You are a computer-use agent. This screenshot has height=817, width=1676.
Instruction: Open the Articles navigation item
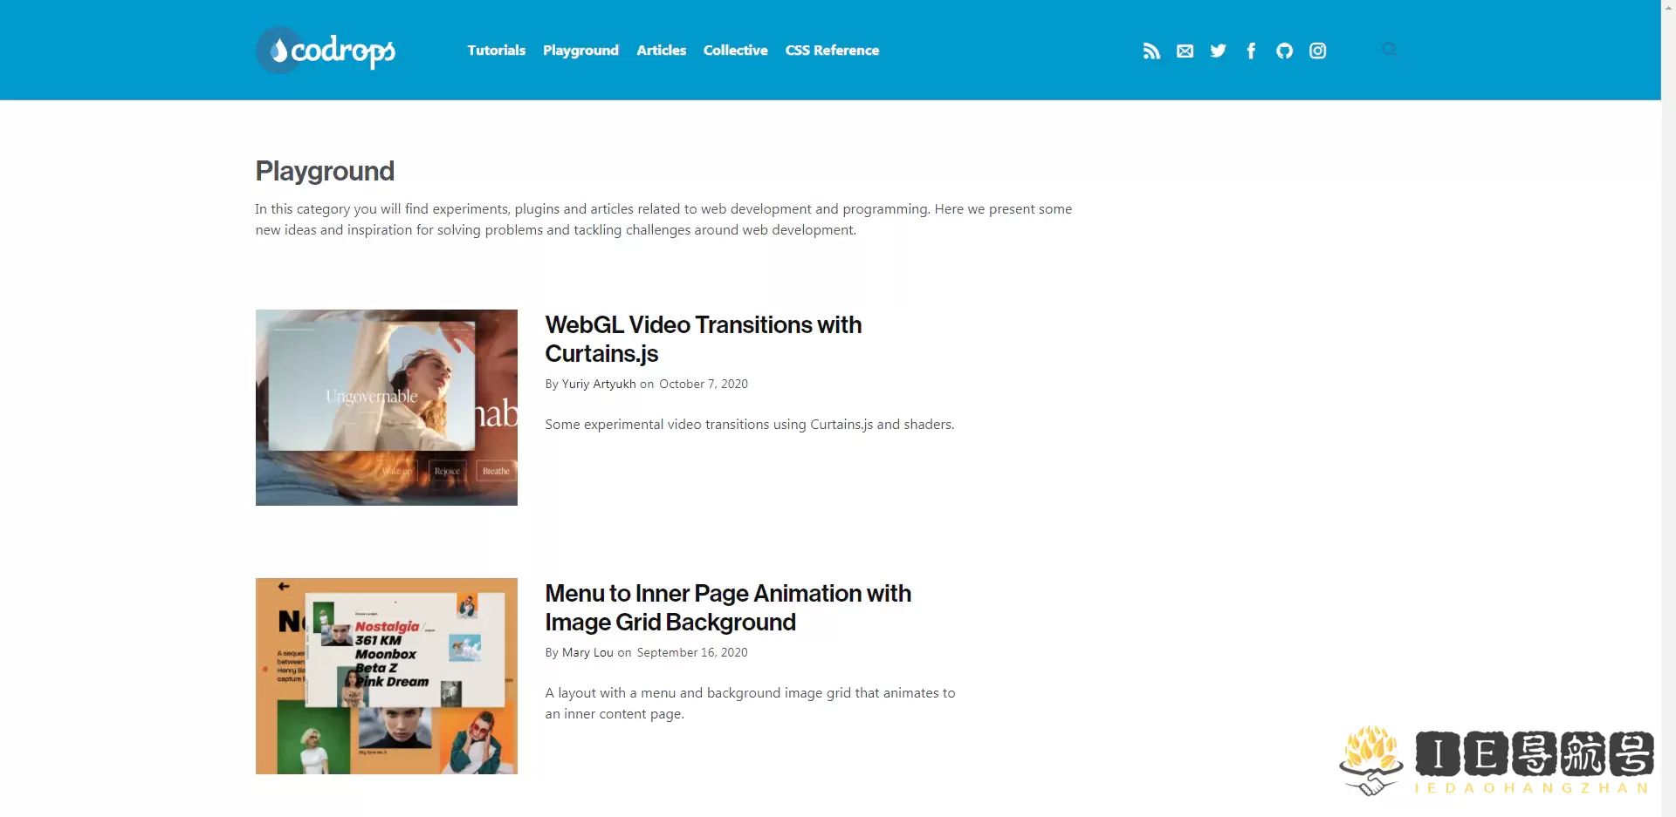click(x=661, y=51)
